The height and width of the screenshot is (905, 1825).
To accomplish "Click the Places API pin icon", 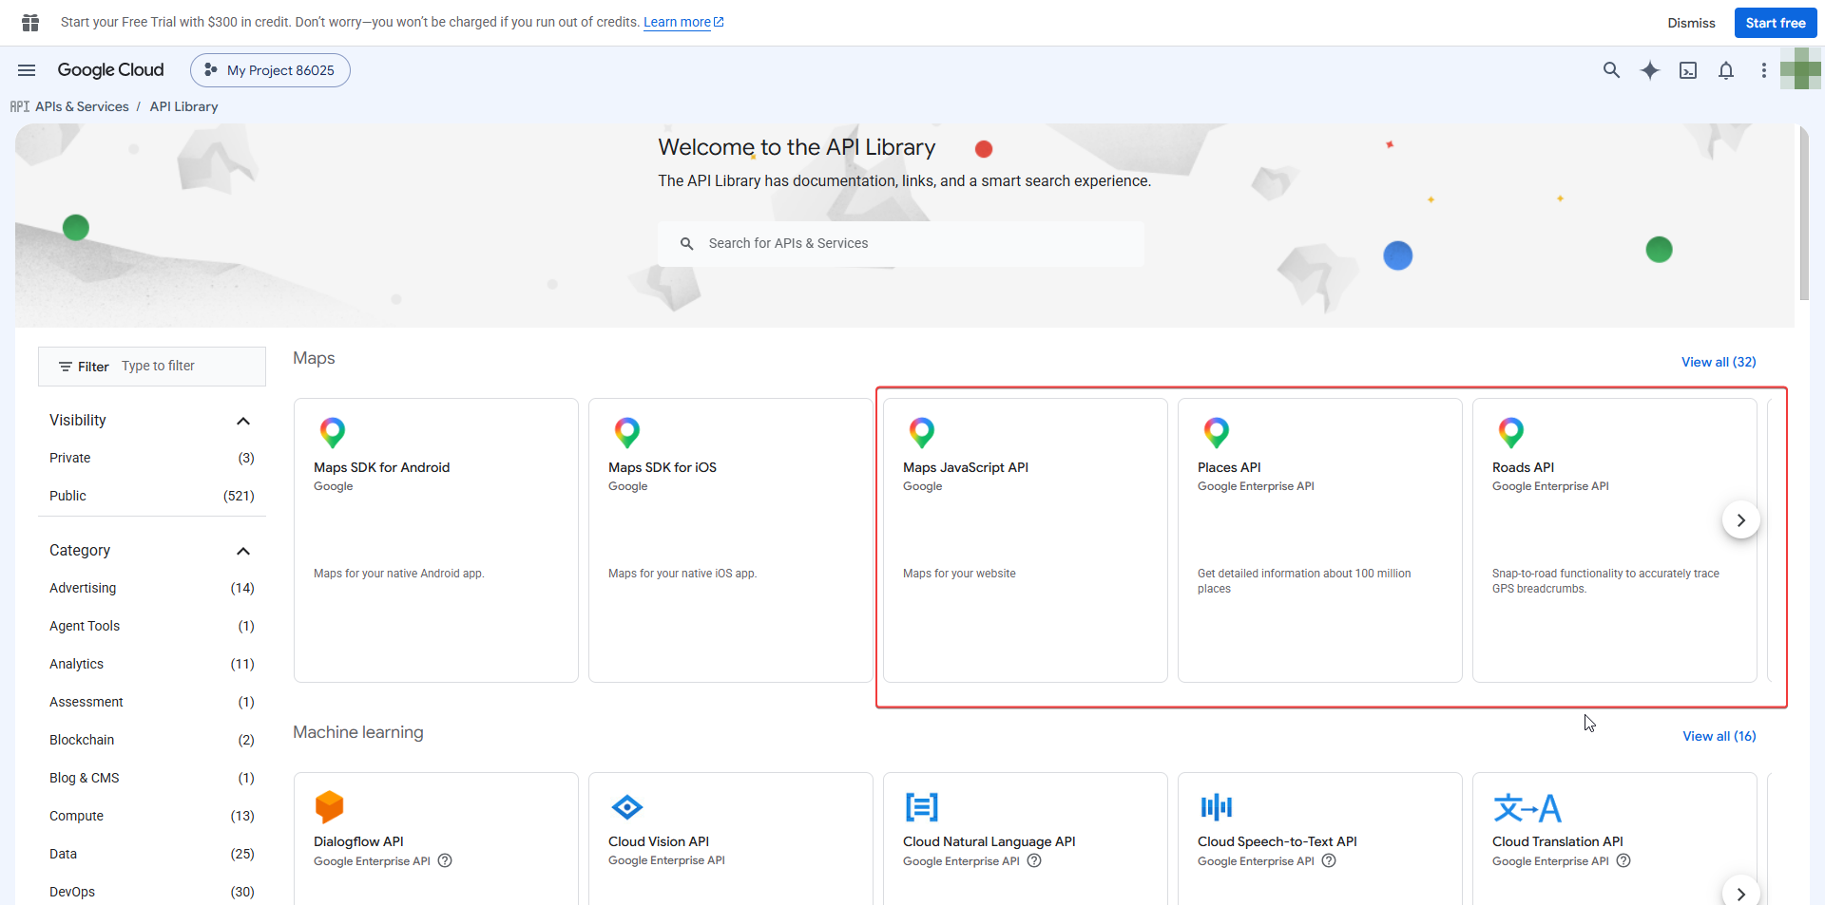I will [x=1216, y=433].
